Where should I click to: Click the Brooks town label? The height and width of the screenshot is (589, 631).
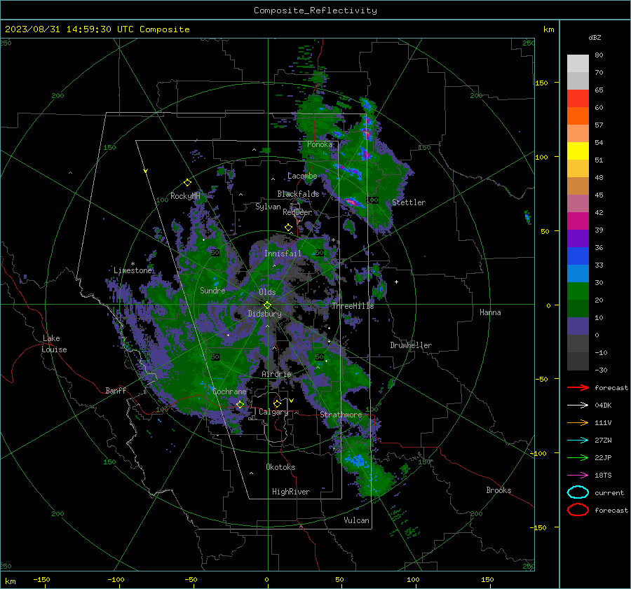(498, 490)
